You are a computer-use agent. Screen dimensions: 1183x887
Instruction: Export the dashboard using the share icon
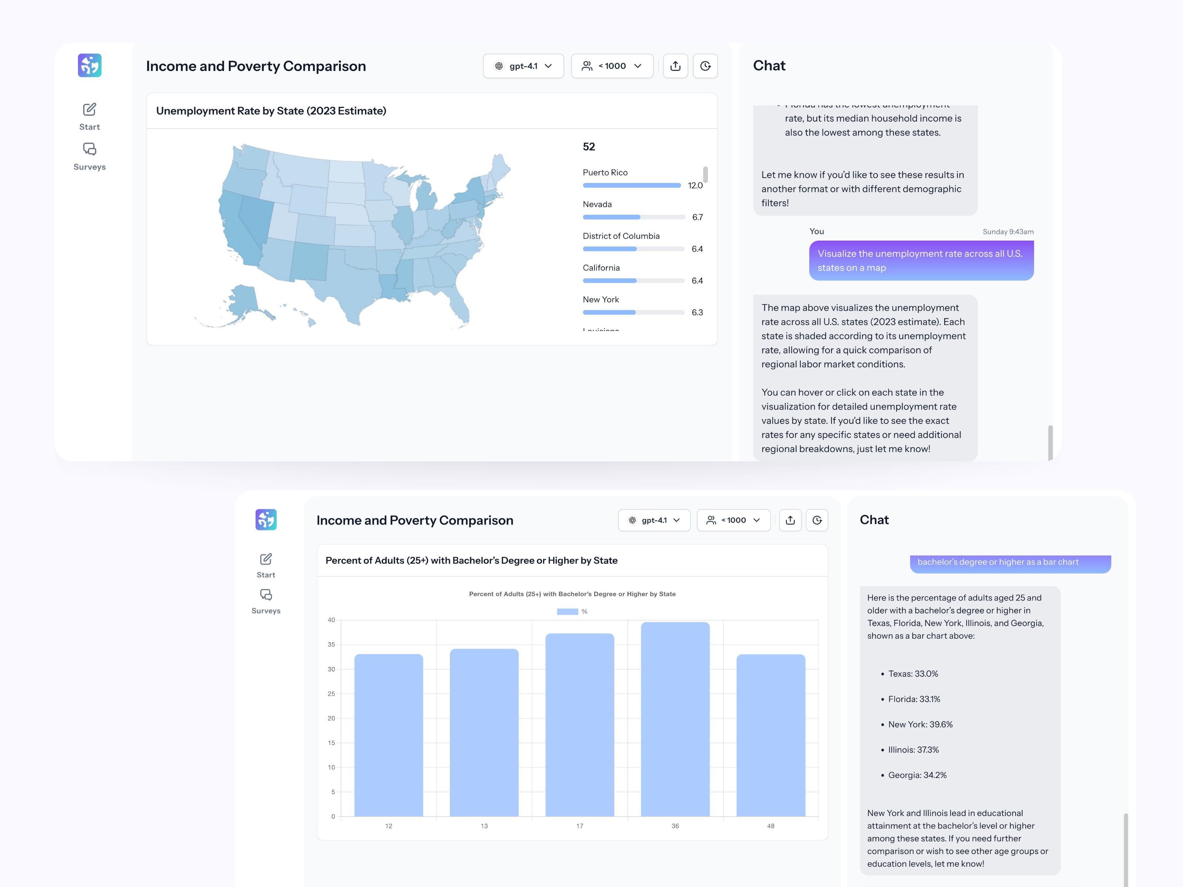[675, 66]
